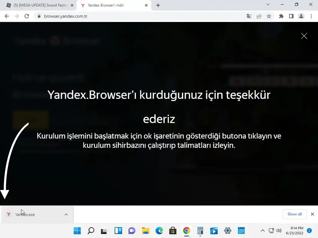Open notification center badge

(x=309, y=231)
